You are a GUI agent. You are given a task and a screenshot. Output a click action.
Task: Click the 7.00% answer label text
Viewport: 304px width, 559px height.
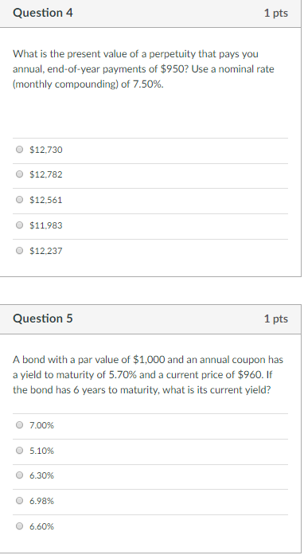pyautogui.click(x=41, y=425)
